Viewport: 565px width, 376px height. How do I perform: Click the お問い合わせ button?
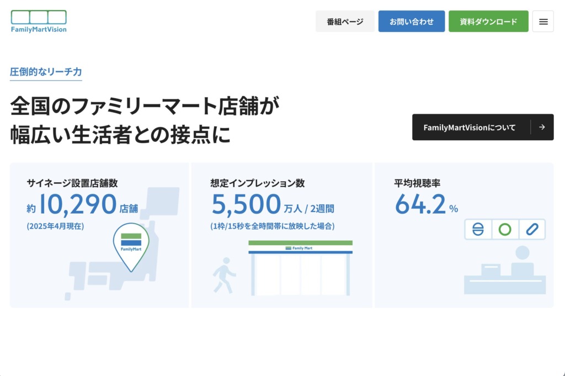(412, 22)
